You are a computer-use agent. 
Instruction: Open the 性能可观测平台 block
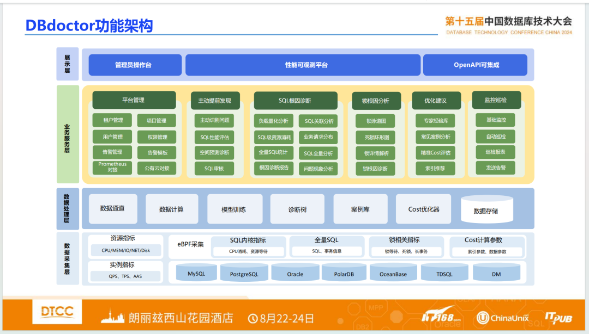(x=303, y=65)
